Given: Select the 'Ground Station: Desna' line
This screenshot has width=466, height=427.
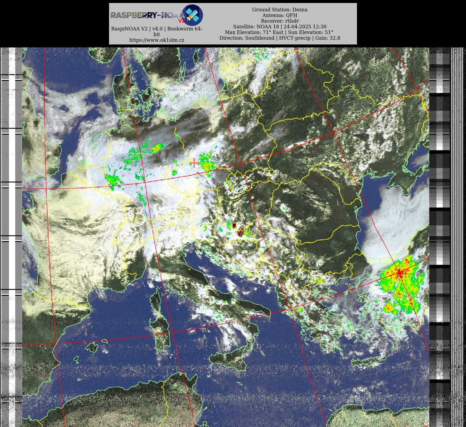Looking at the screenshot, I should [280, 10].
